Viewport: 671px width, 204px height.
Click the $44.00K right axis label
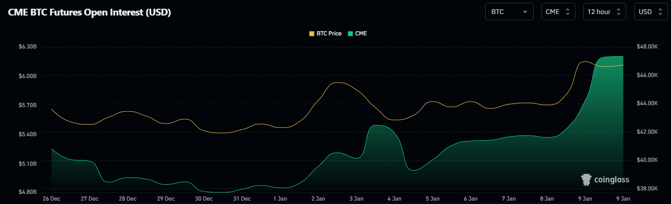pos(647,104)
